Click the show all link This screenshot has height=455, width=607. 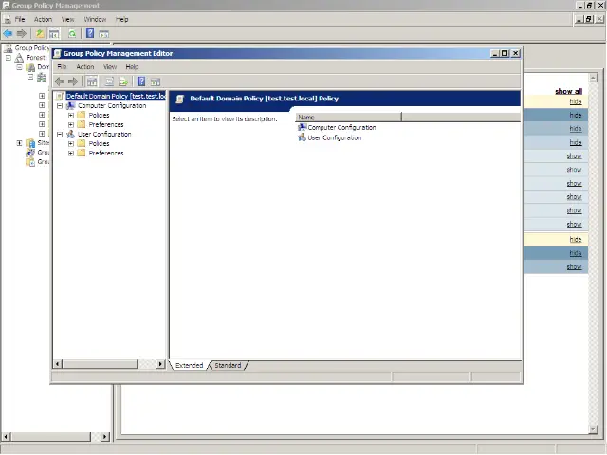[568, 91]
